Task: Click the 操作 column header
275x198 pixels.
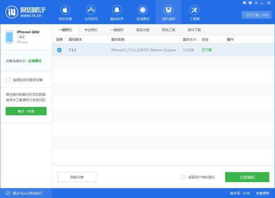Action: coord(230,39)
